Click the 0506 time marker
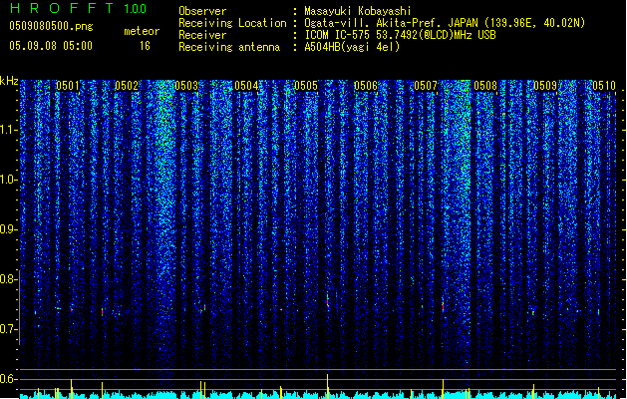The height and width of the screenshot is (399, 627). click(366, 85)
